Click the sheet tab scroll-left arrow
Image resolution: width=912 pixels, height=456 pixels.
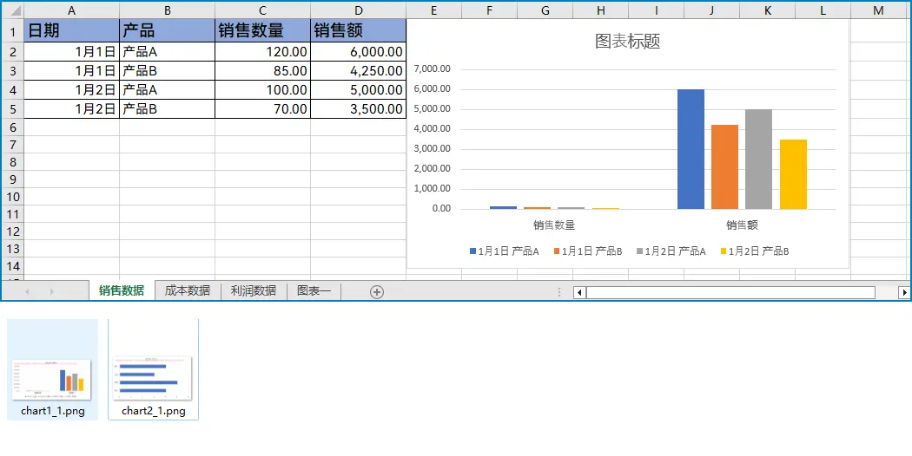(x=27, y=291)
